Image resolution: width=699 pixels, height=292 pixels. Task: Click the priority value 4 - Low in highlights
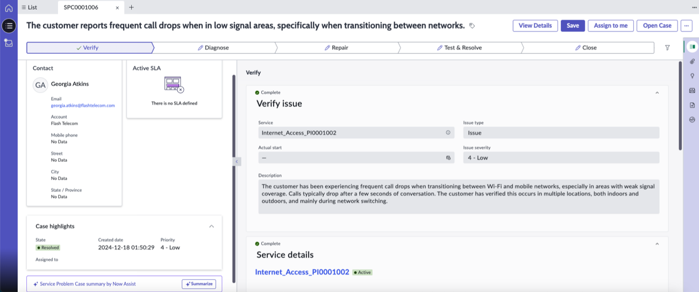[x=170, y=248]
